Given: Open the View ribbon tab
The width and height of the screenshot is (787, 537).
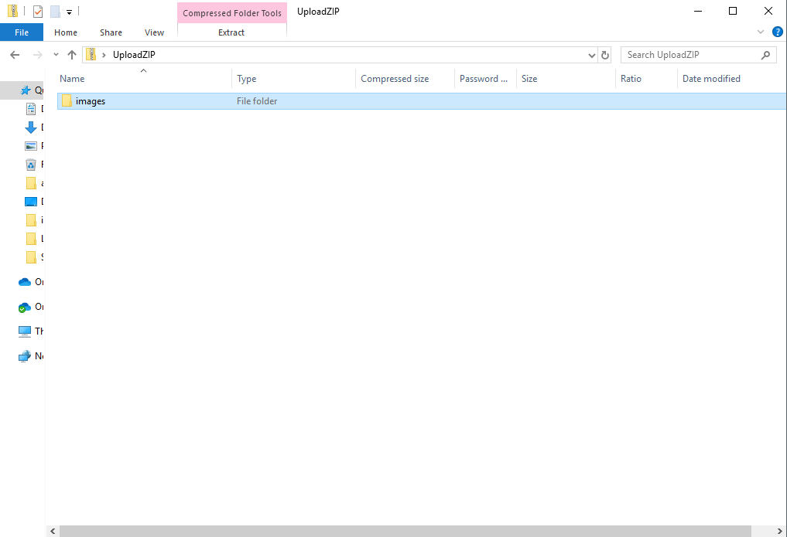Looking at the screenshot, I should tap(154, 32).
